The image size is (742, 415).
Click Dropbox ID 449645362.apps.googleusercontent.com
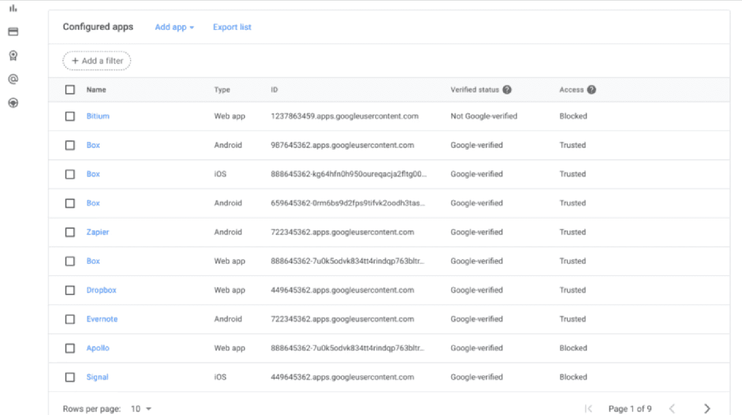coord(342,290)
